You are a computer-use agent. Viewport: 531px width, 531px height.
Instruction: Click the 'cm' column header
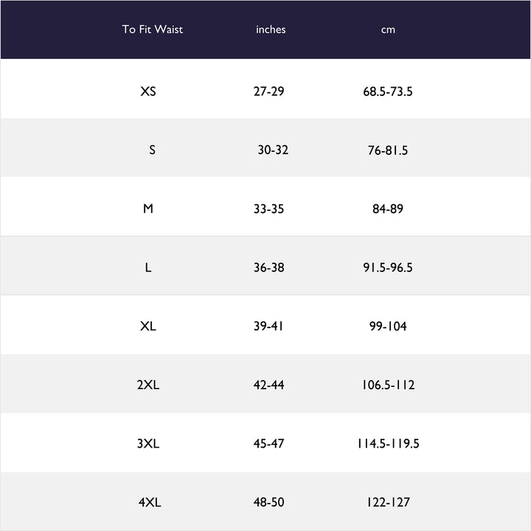coord(388,29)
